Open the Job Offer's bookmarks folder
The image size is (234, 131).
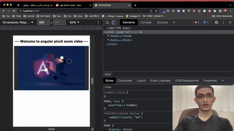click(92, 16)
